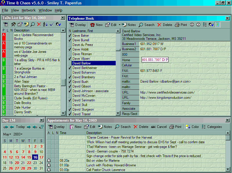Open the 2003 year dropdown
232x173 pixels.
18,134
